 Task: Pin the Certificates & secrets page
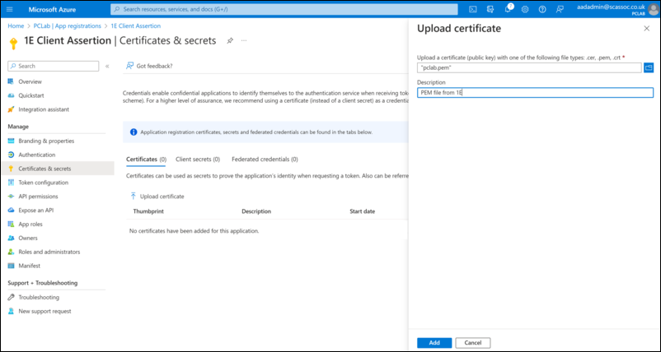[230, 40]
